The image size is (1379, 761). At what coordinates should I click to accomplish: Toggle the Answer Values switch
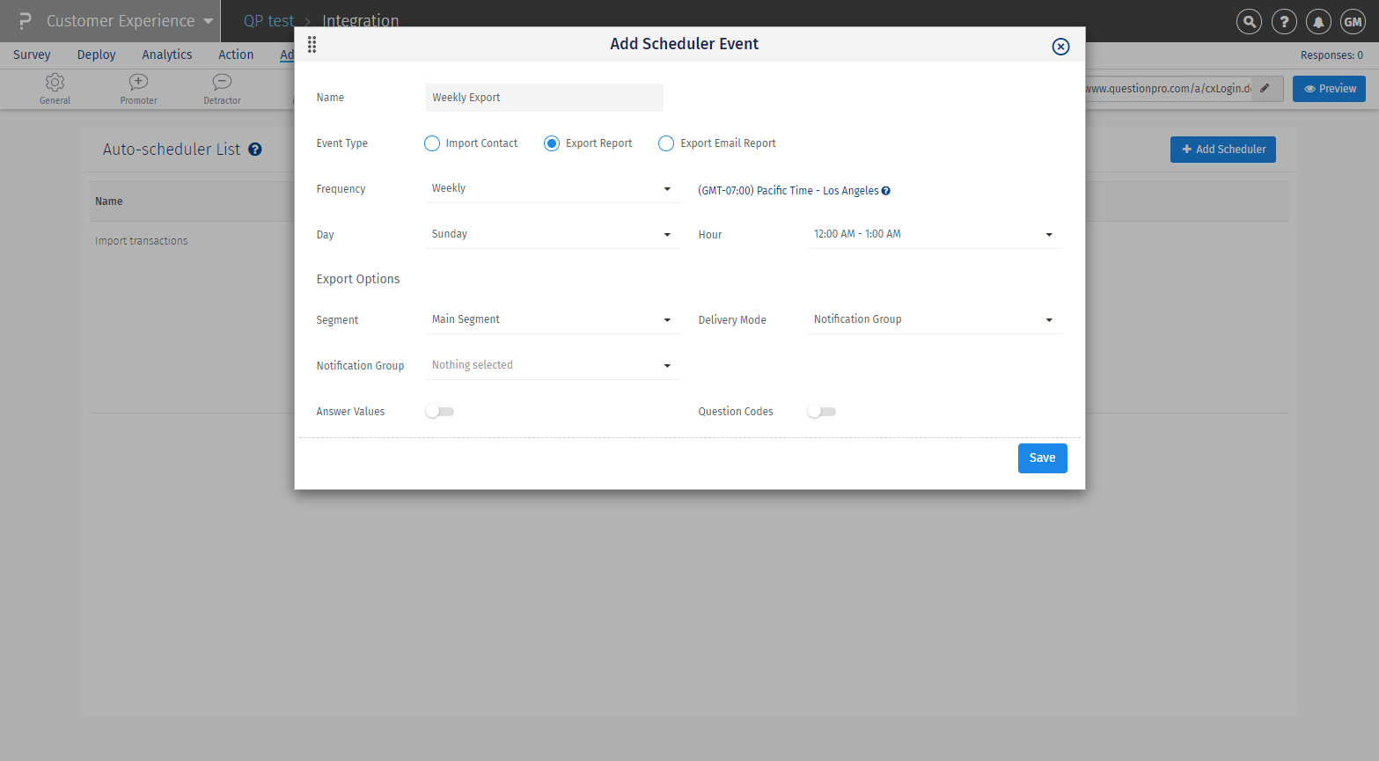439,412
